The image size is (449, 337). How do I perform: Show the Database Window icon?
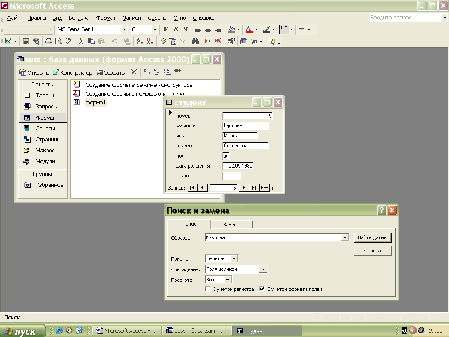tap(244, 42)
